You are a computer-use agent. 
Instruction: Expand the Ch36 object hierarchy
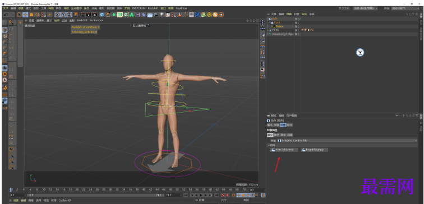[x=268, y=30]
